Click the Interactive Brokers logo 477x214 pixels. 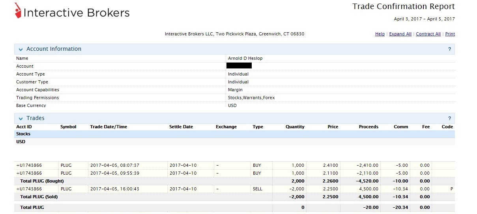pos(72,12)
